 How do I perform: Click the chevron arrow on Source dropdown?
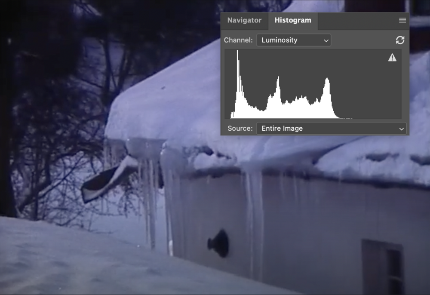[x=401, y=129]
